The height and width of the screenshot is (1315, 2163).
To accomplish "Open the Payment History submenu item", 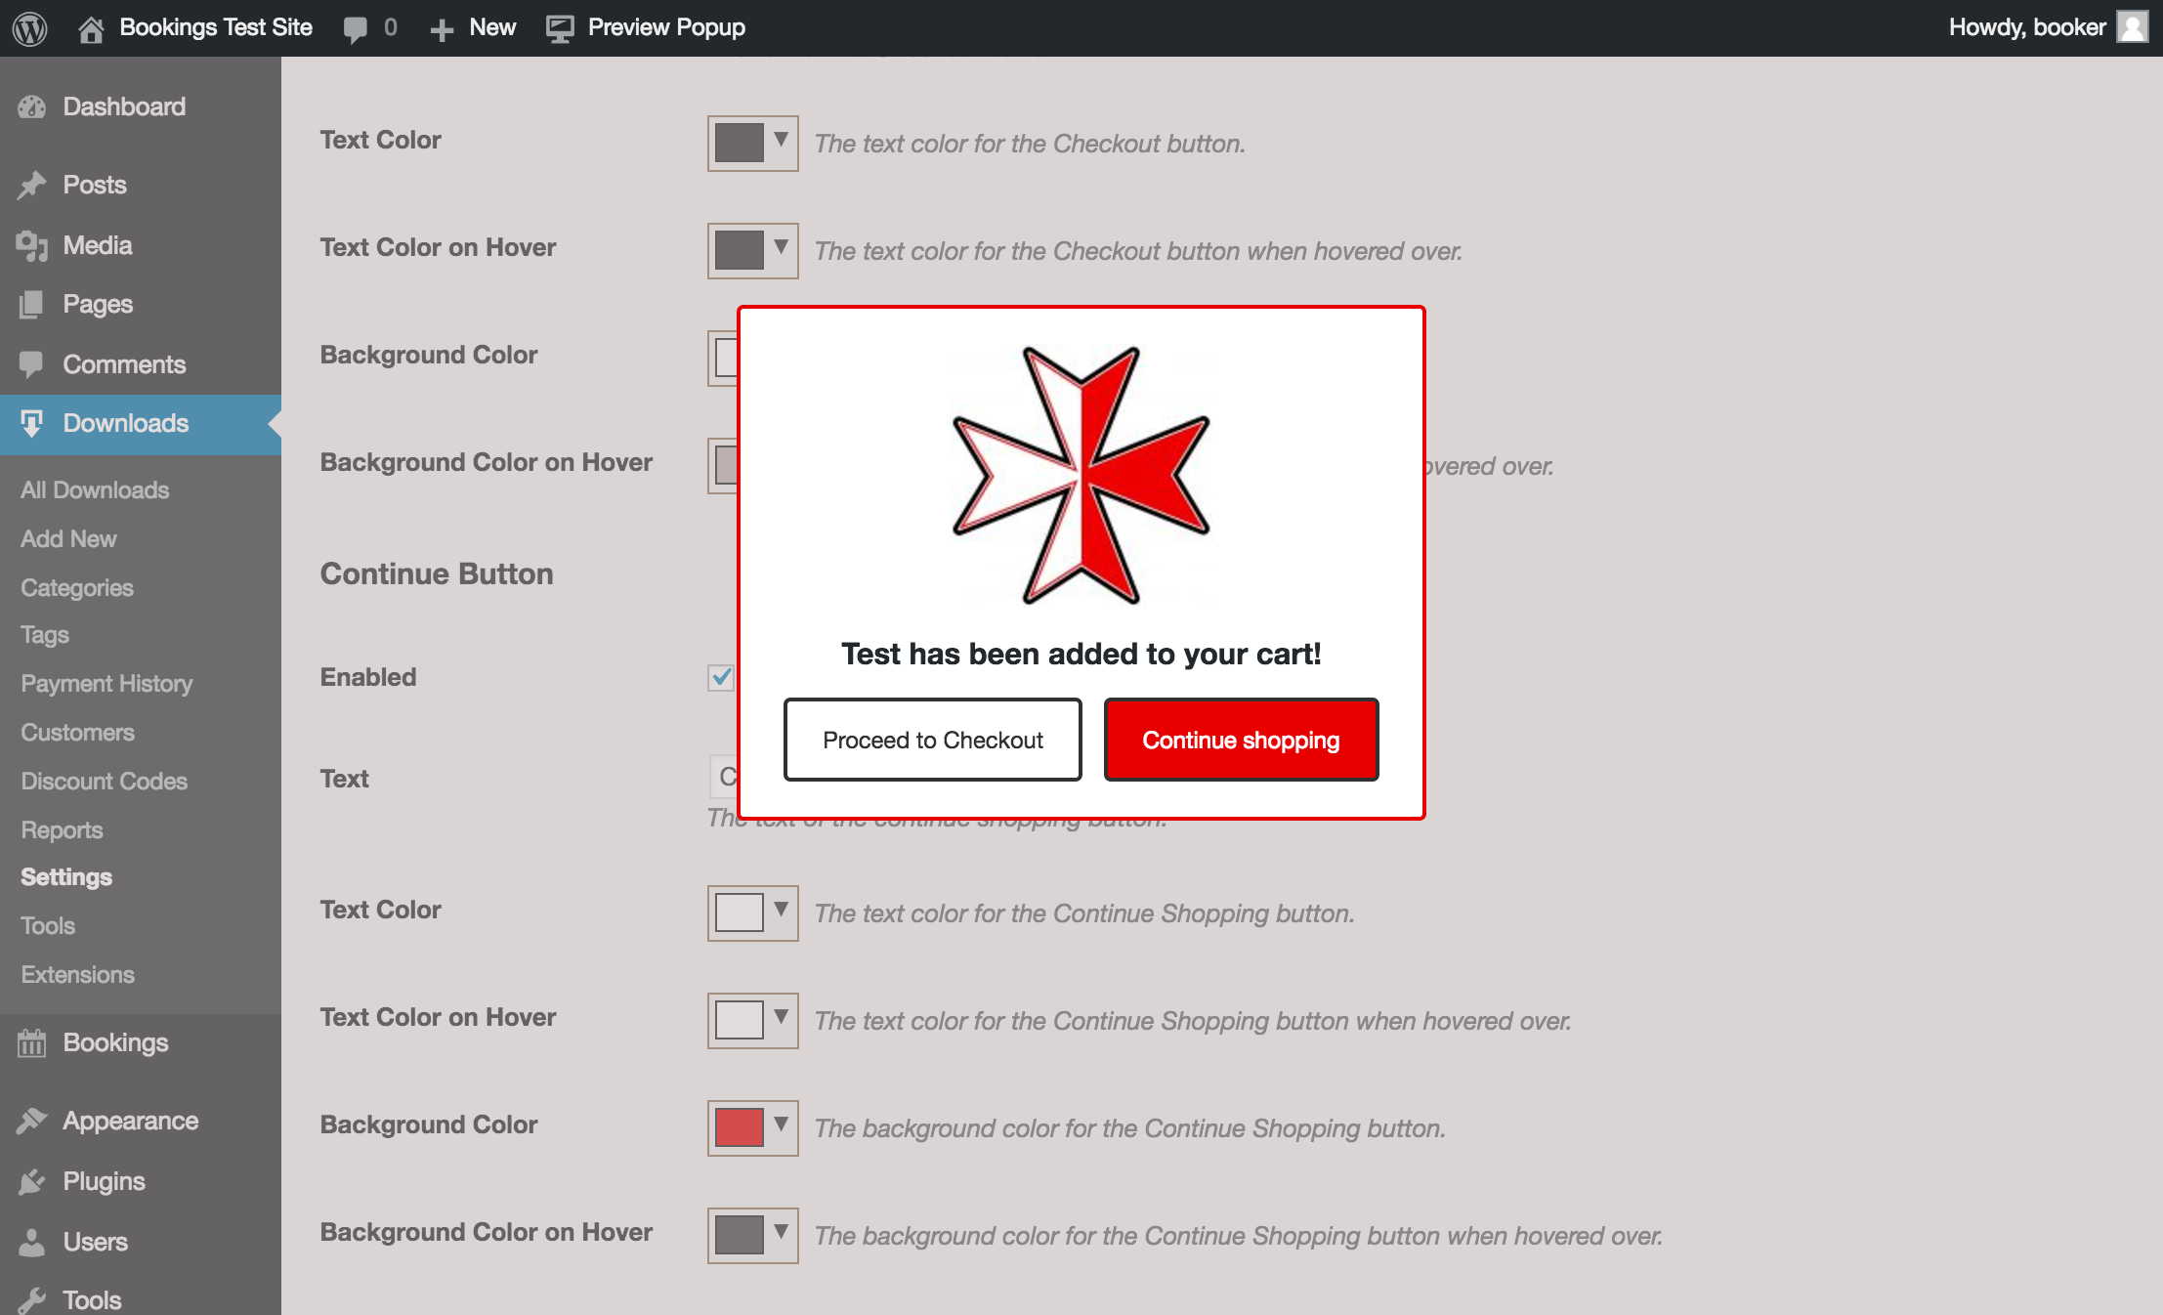I will point(106,683).
